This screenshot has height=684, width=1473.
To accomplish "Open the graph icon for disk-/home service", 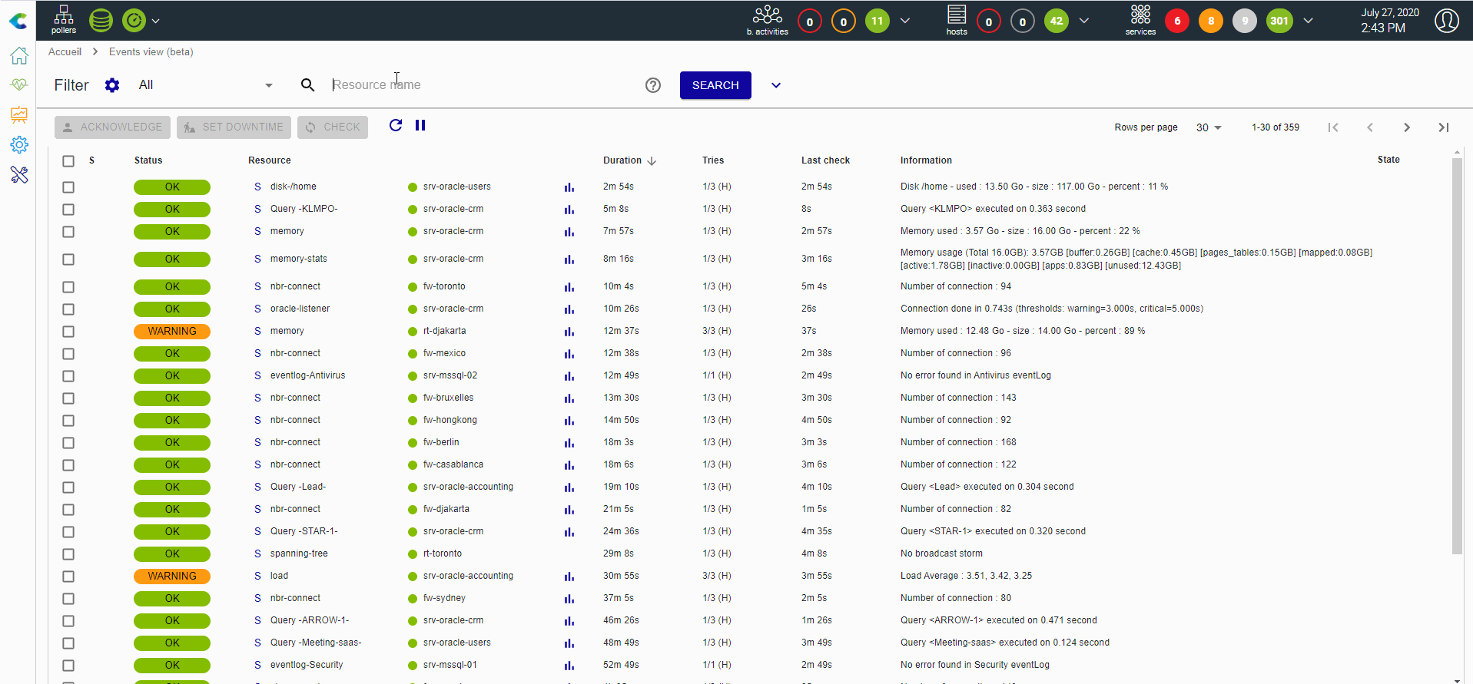I will click(569, 187).
